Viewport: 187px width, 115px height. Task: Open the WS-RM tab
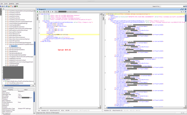coord(67,111)
